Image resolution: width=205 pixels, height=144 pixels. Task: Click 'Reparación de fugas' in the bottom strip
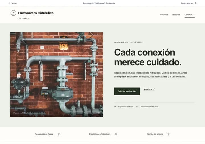tap(44, 134)
